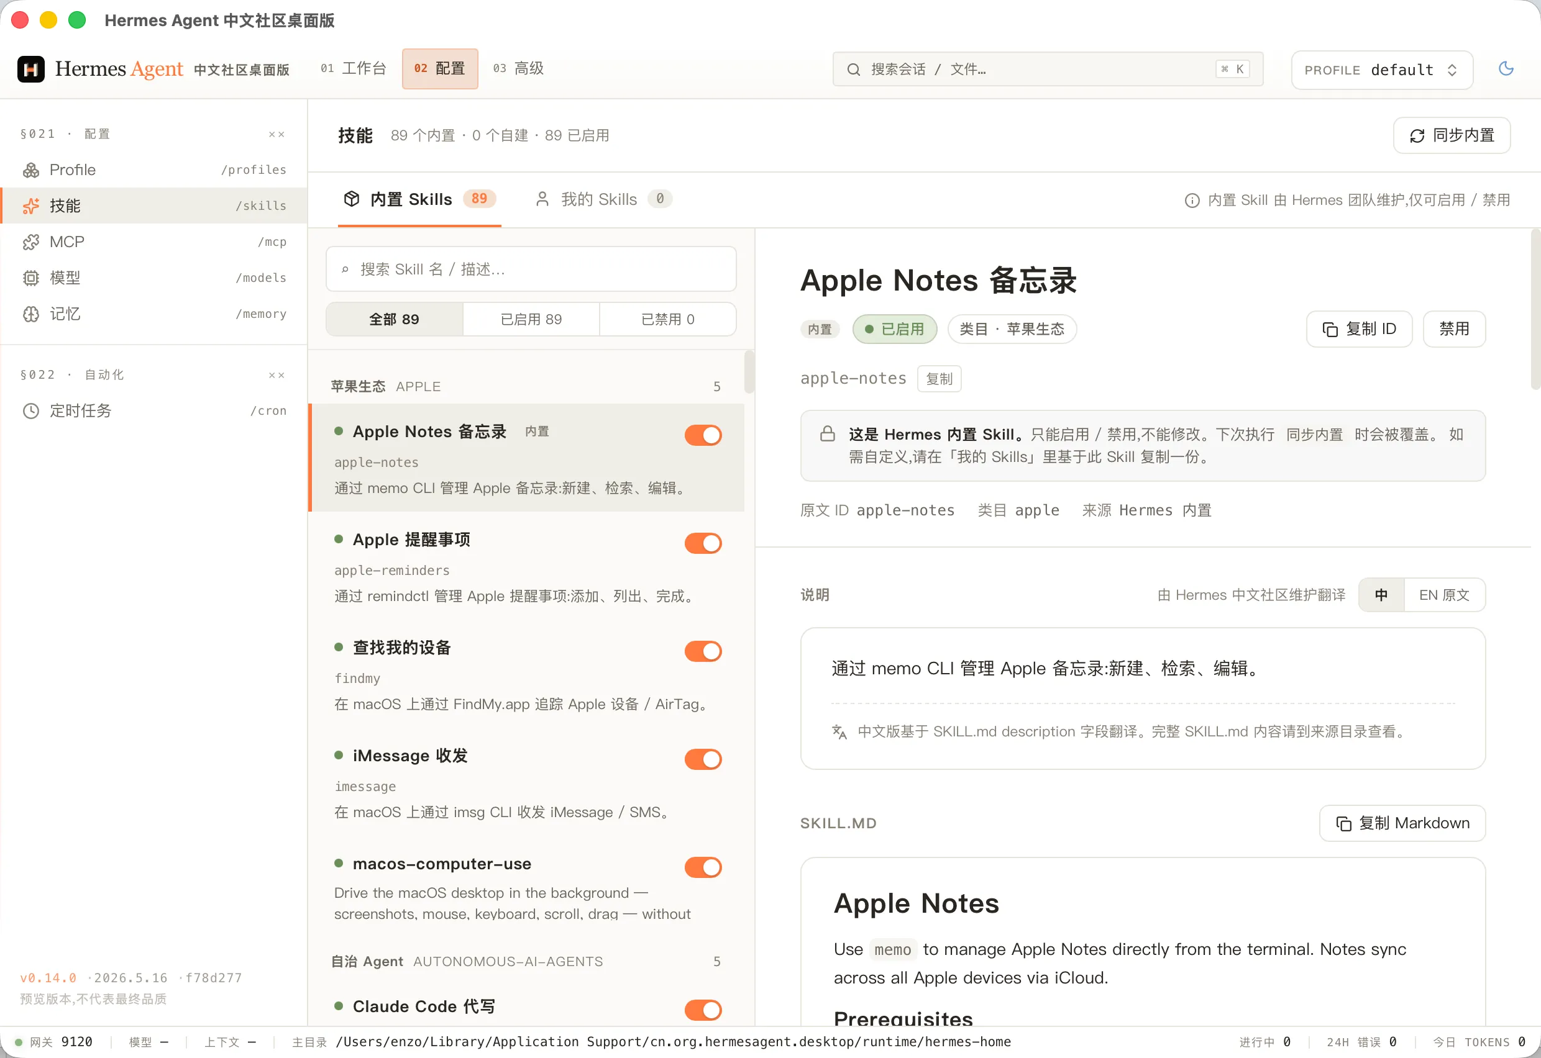Image resolution: width=1541 pixels, height=1058 pixels.
Task: Collapse the §021 配置 sidebar section
Action: pos(277,135)
